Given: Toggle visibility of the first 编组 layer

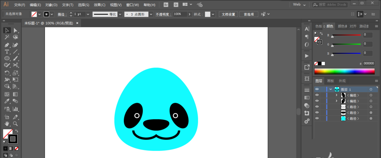Looking at the screenshot, I should tap(317, 95).
